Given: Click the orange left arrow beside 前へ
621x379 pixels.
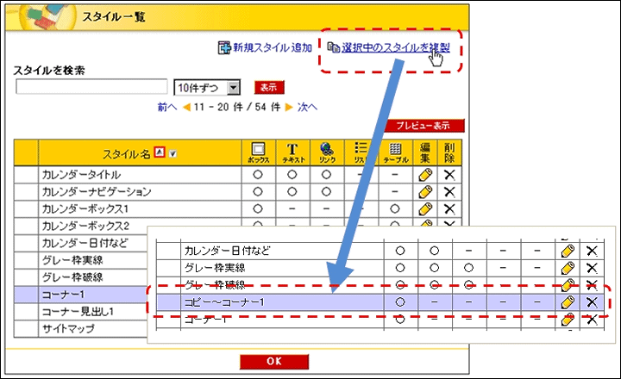Looking at the screenshot, I should [x=186, y=107].
